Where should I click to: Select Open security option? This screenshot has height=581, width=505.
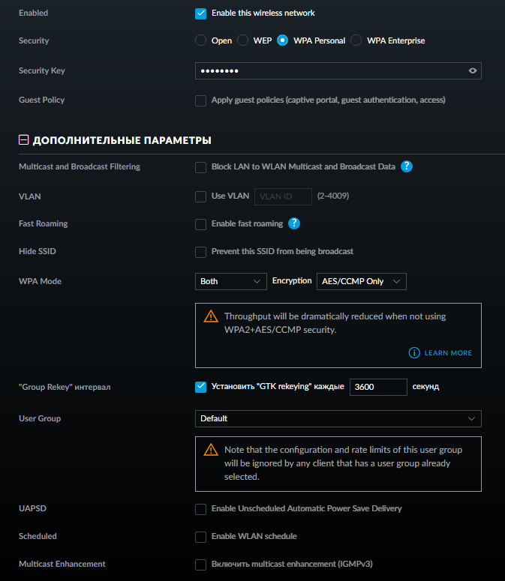200,40
